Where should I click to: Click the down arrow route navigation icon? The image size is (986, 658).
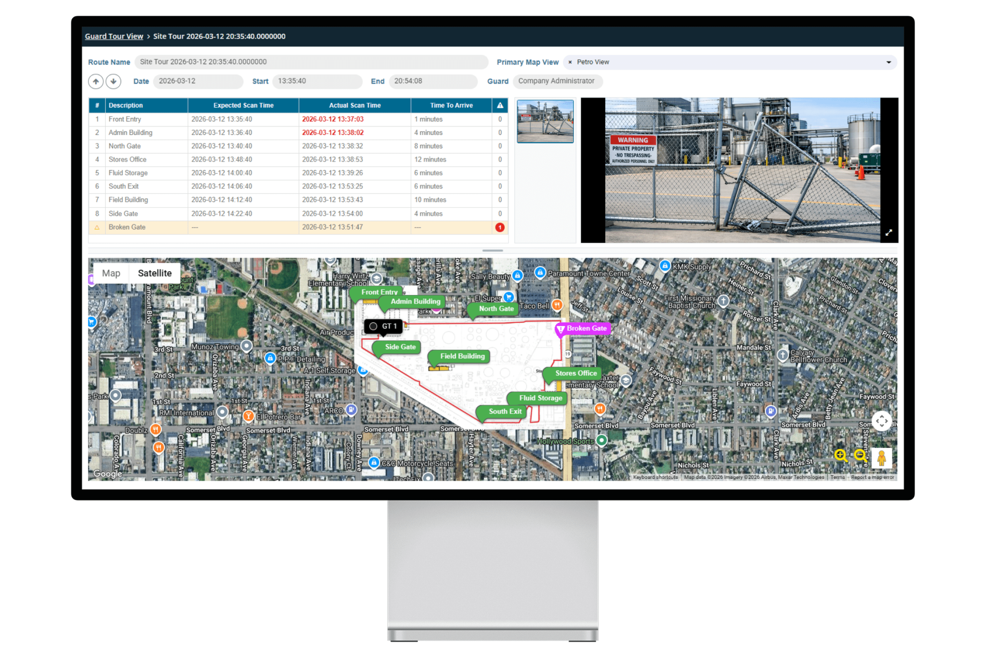(x=113, y=81)
